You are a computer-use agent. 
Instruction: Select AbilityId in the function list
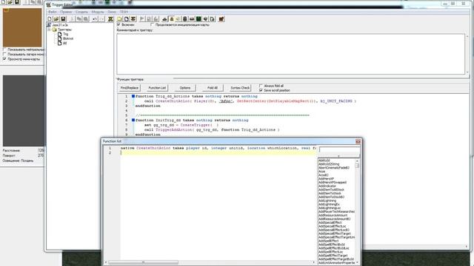point(324,160)
